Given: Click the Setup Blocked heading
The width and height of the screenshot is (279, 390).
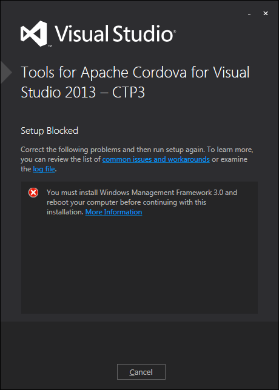Looking at the screenshot, I should click(49, 131).
